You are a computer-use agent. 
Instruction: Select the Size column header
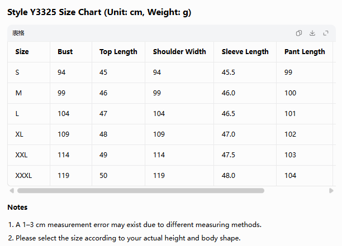pos(22,51)
